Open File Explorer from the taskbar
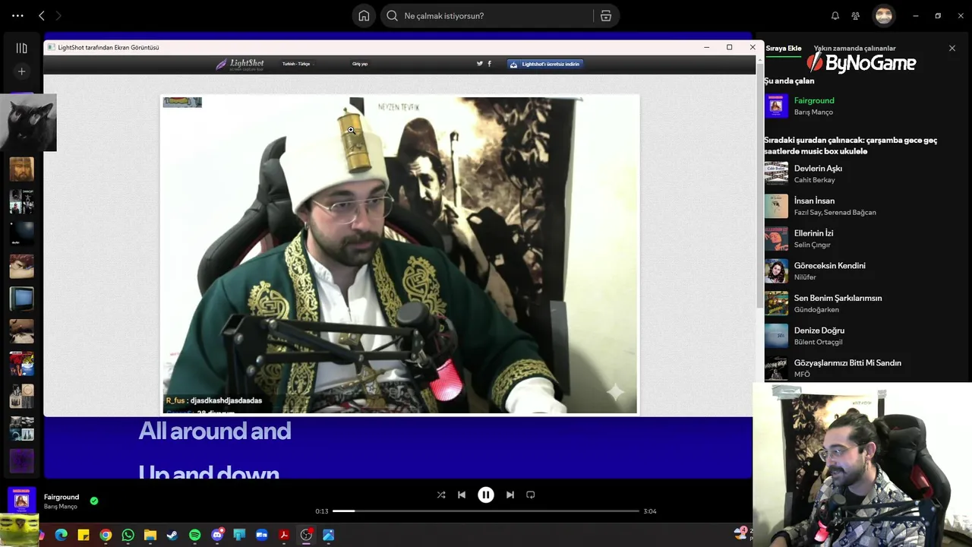 pyautogui.click(x=150, y=535)
